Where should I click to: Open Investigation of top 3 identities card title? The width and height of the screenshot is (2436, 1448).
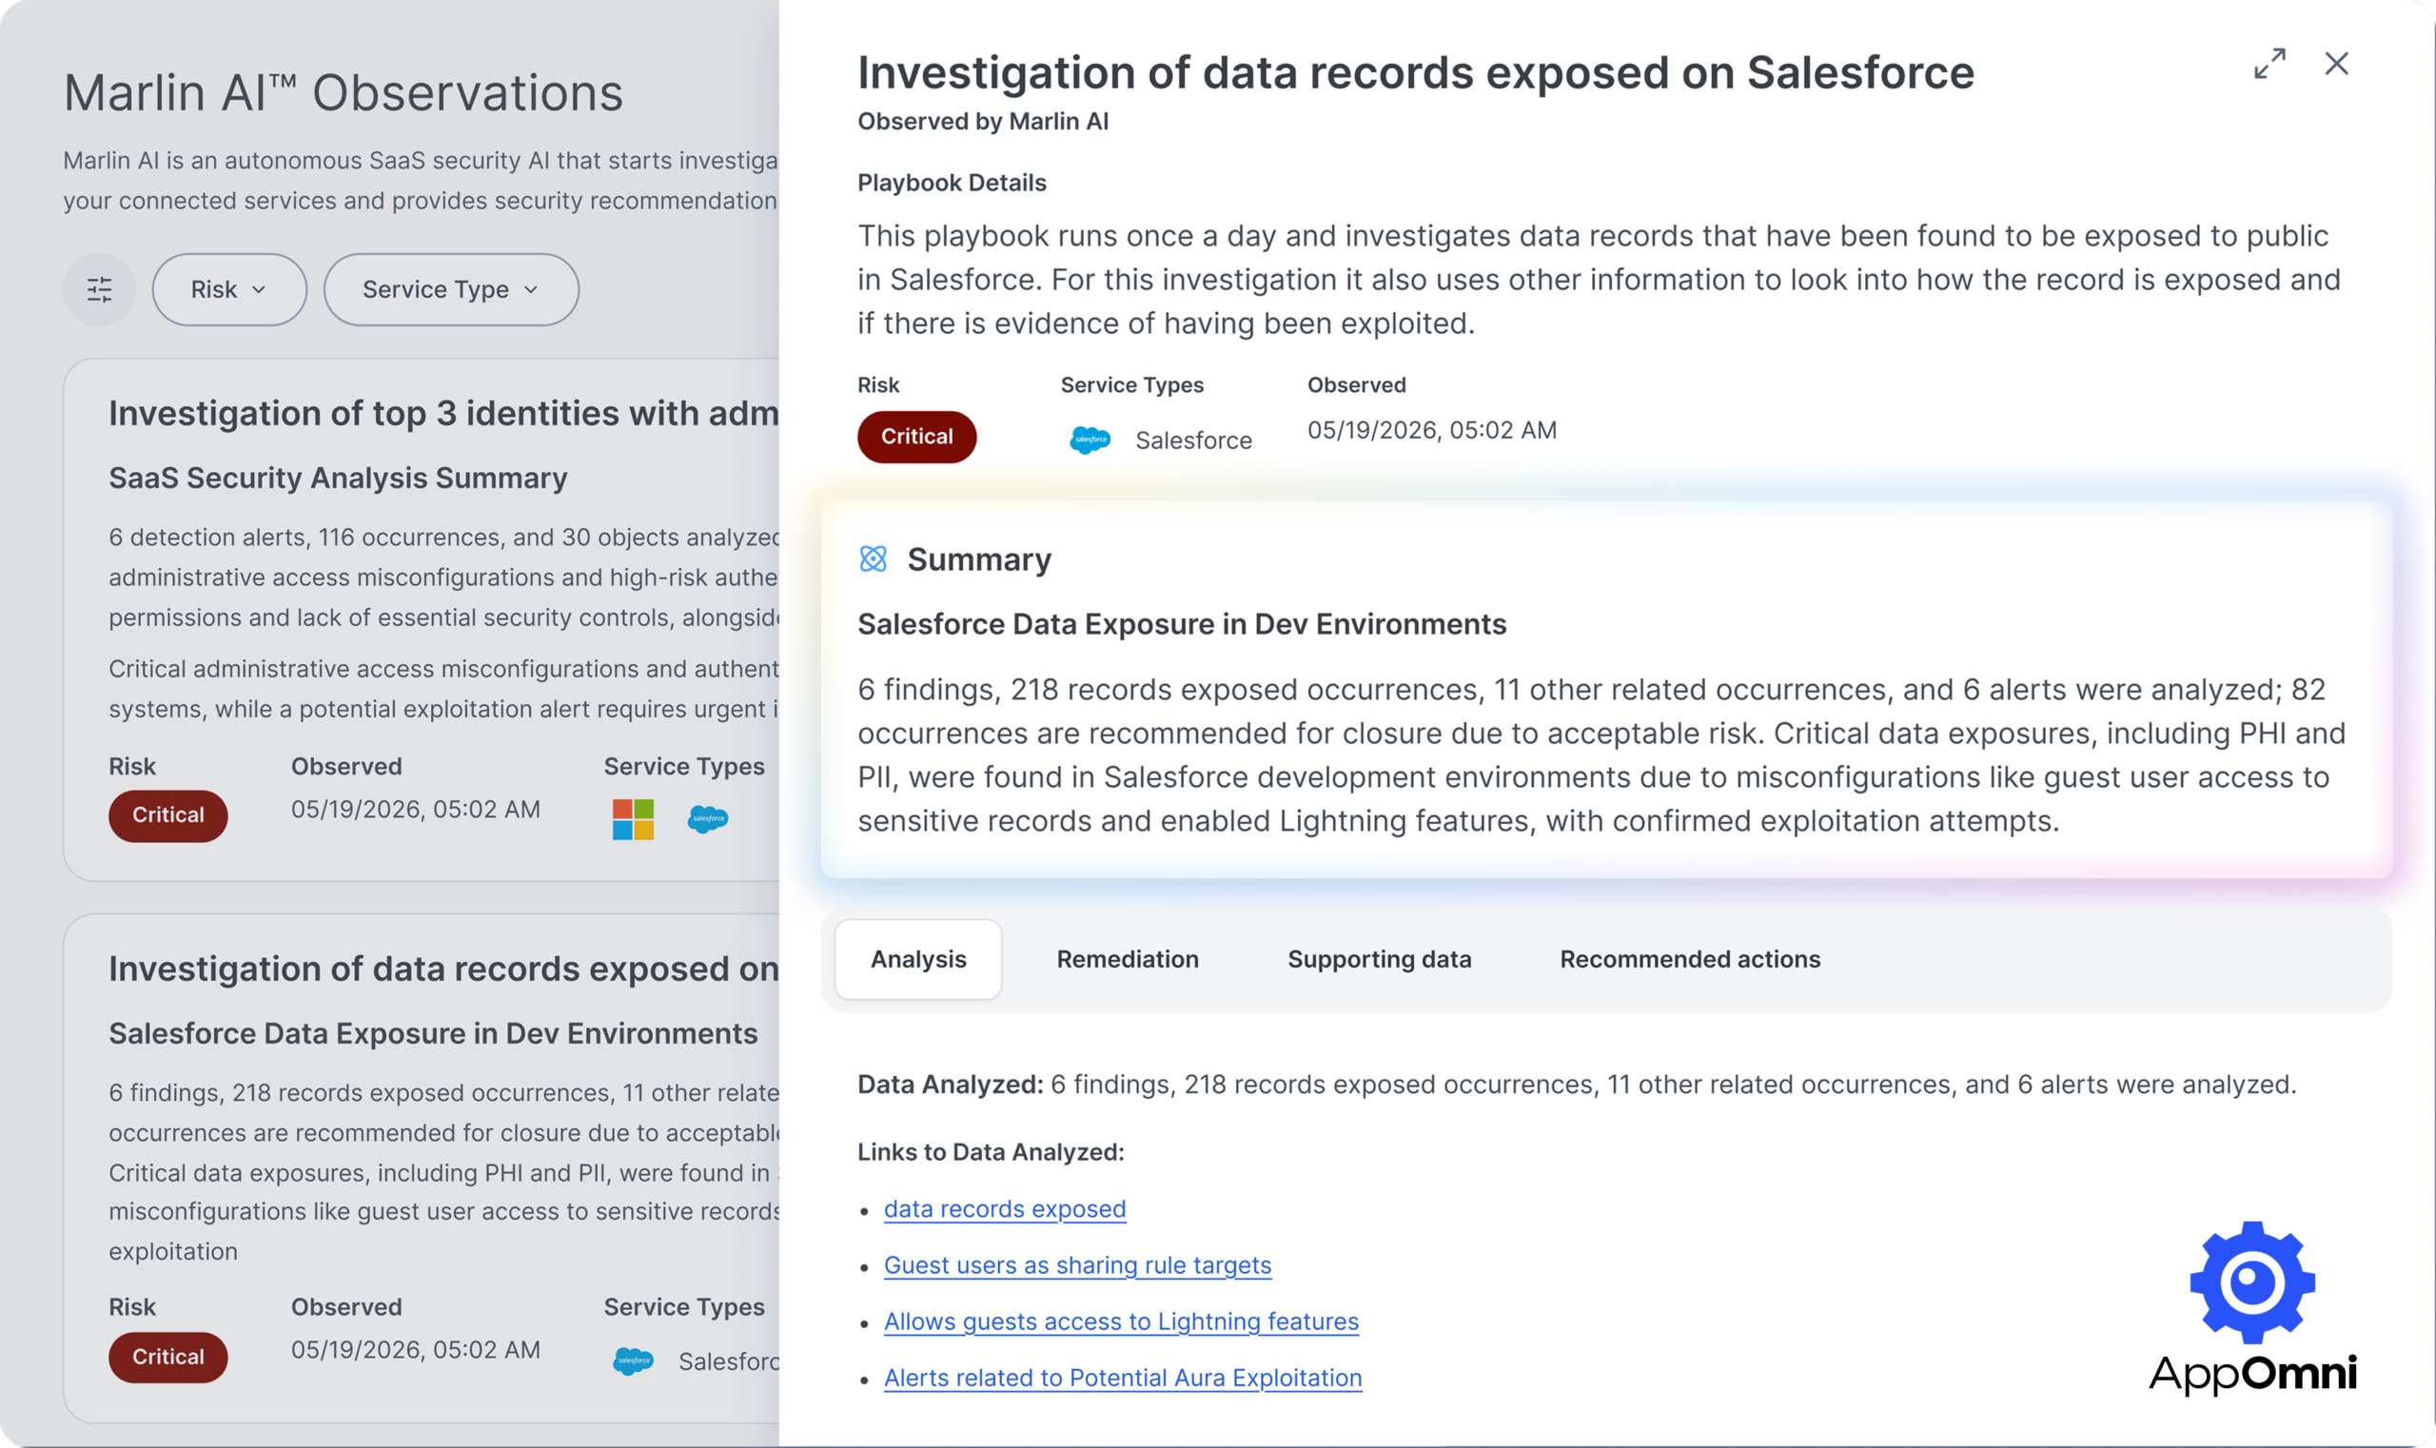click(444, 413)
